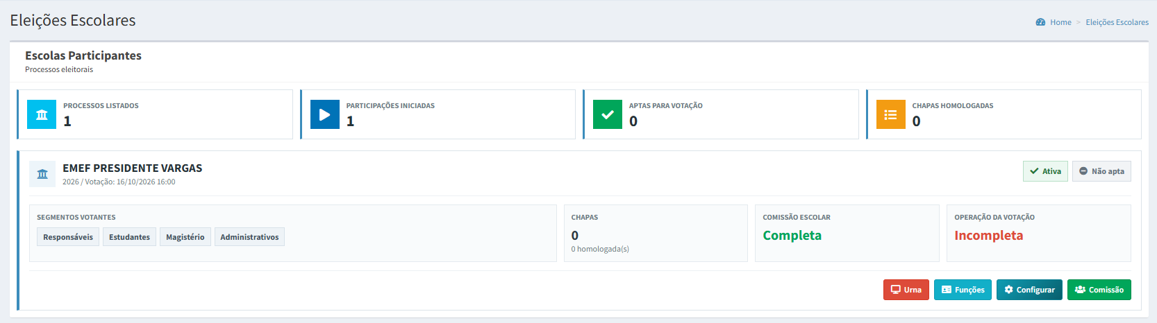The width and height of the screenshot is (1157, 323).
Task: Click the Ativa status badge
Action: [1045, 171]
